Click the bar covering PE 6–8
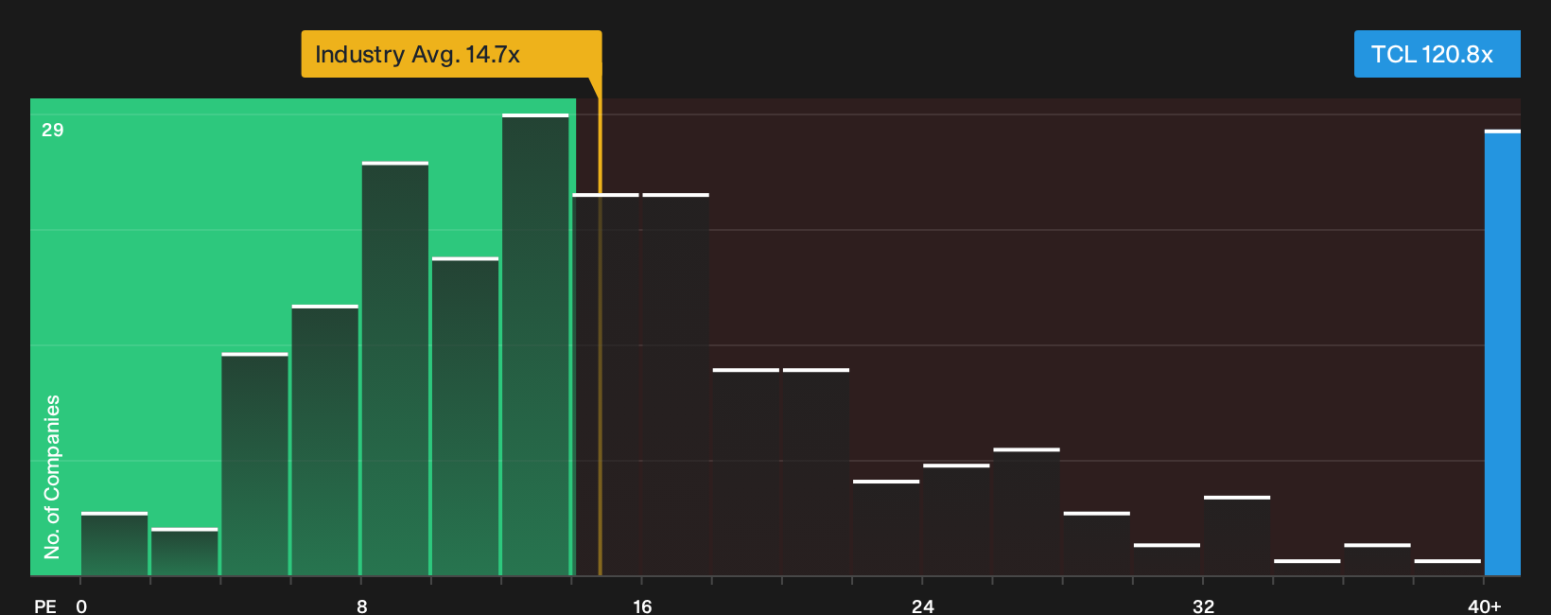This screenshot has width=1551, height=615. point(325,441)
